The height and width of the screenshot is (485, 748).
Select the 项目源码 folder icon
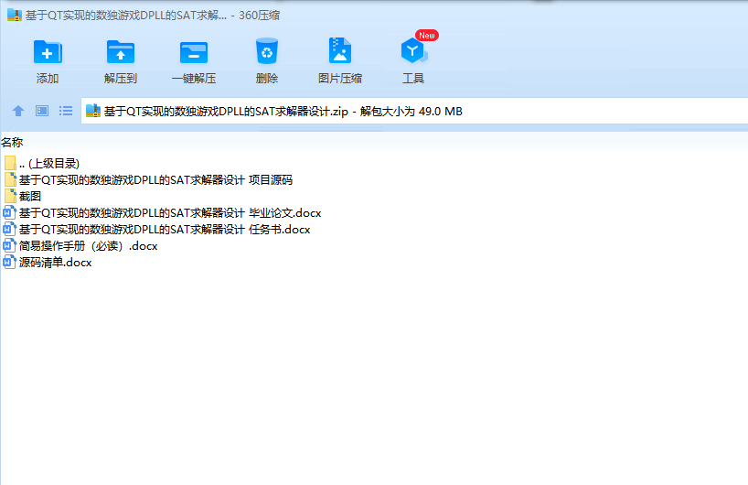[x=10, y=179]
